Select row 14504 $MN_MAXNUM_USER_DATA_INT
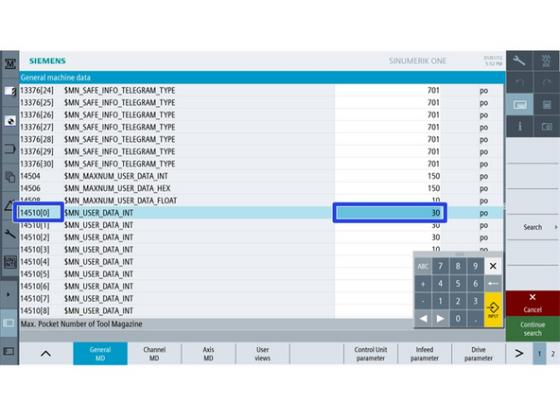Viewport: 560px width, 420px height. tap(261, 176)
